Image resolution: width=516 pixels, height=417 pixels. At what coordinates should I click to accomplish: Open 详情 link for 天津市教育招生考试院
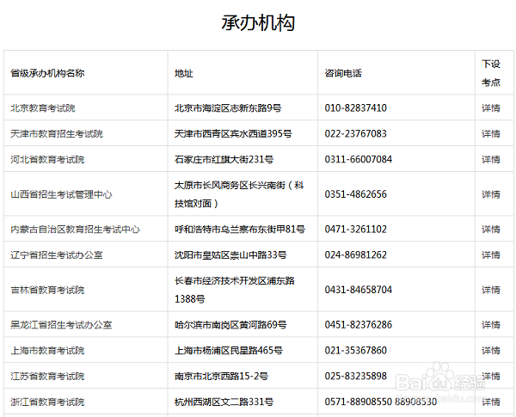pos(491,133)
